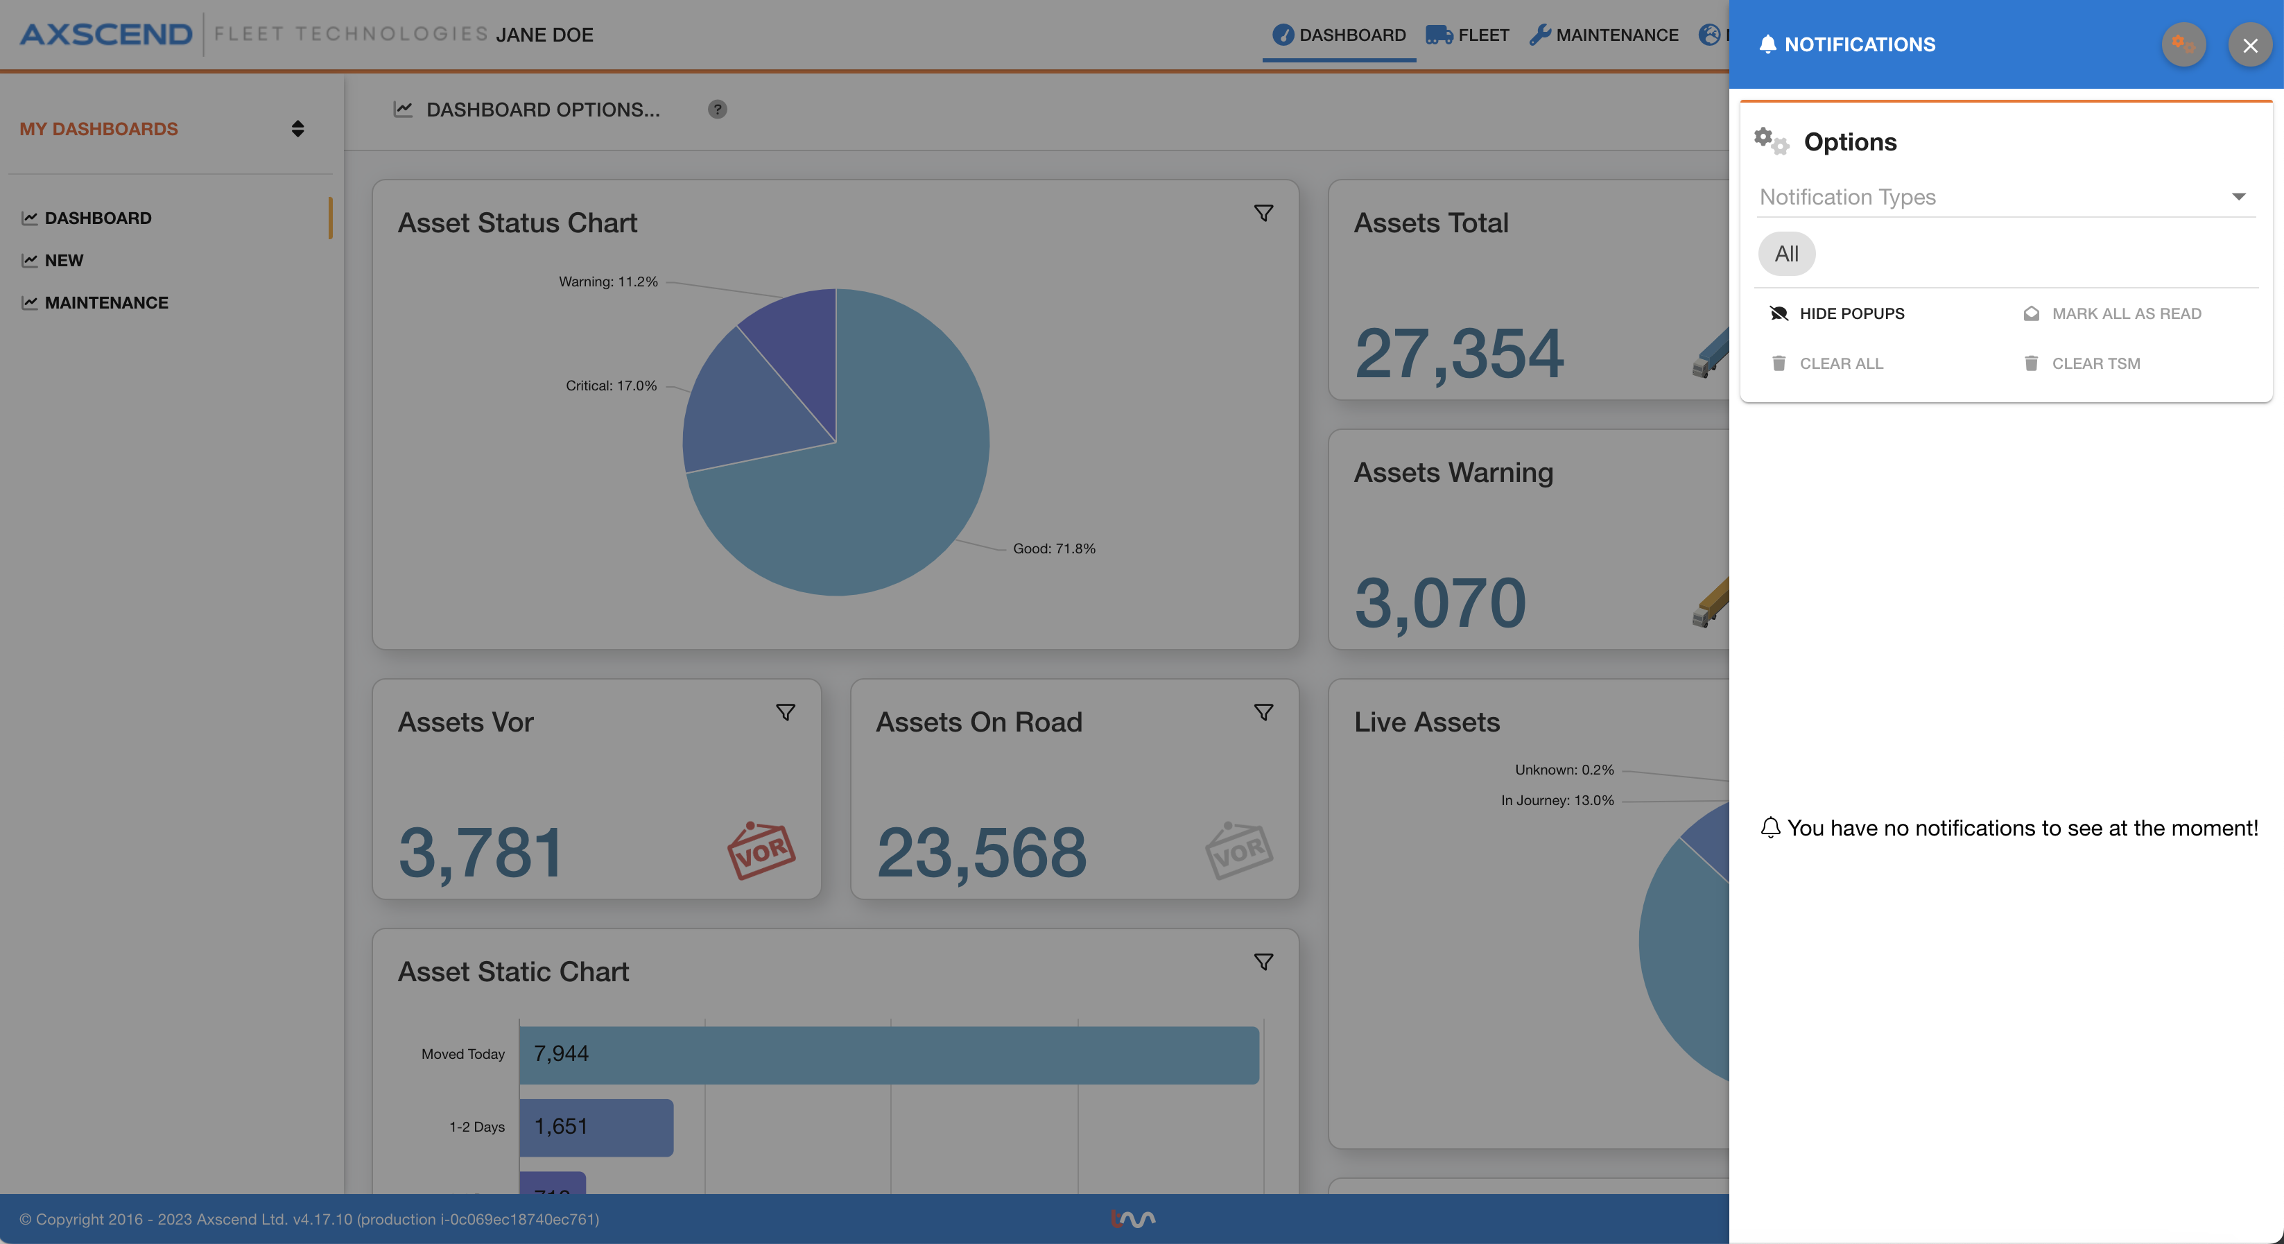Expand the My Dashboards selector
This screenshot has height=1244, width=2284.
[x=297, y=128]
